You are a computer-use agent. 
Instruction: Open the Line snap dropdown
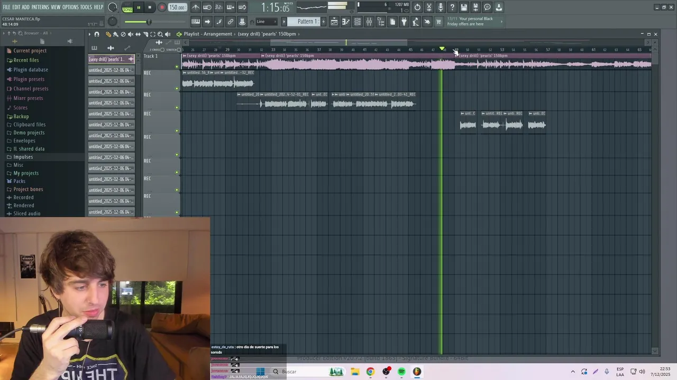point(267,22)
